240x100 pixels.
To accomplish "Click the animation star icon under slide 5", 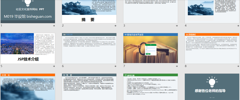I will point(54,66).
